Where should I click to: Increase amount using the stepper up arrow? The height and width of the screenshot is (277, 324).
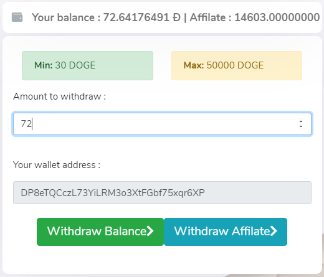pos(301,121)
